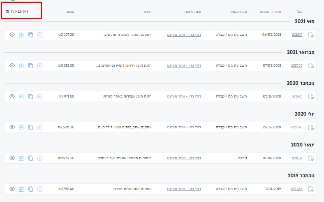The height and width of the screenshot is (202, 324).
Task: Open document number 621286 link
Action: click(296, 189)
